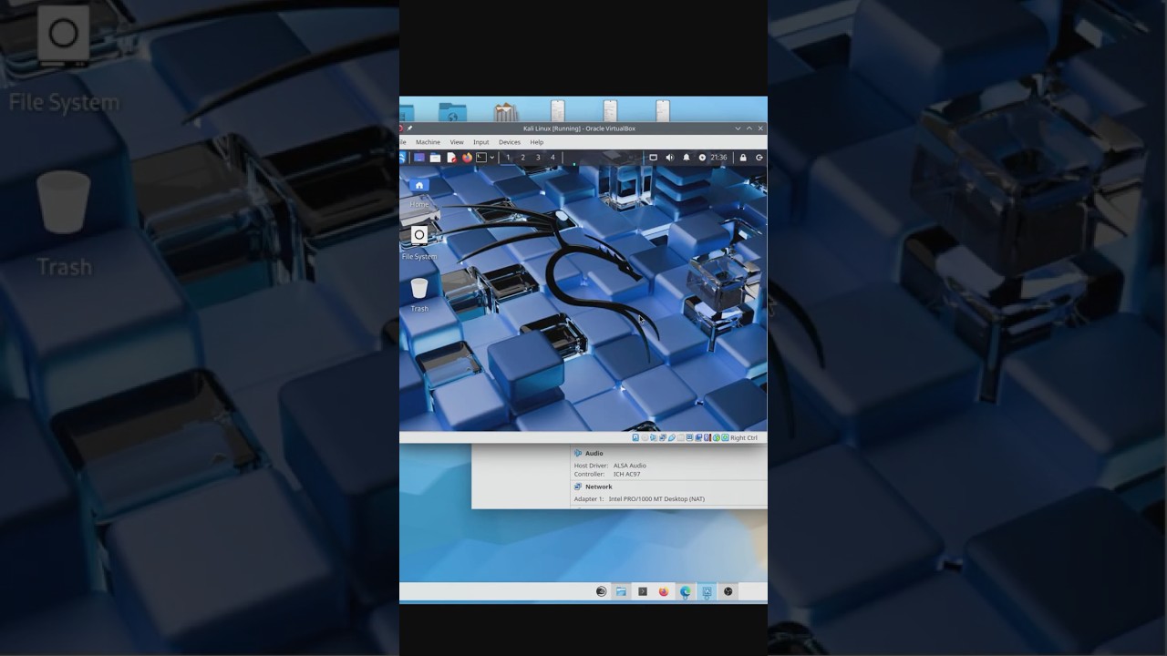1167x656 pixels.
Task: Click the display icon in Kali tray
Action: tap(653, 158)
